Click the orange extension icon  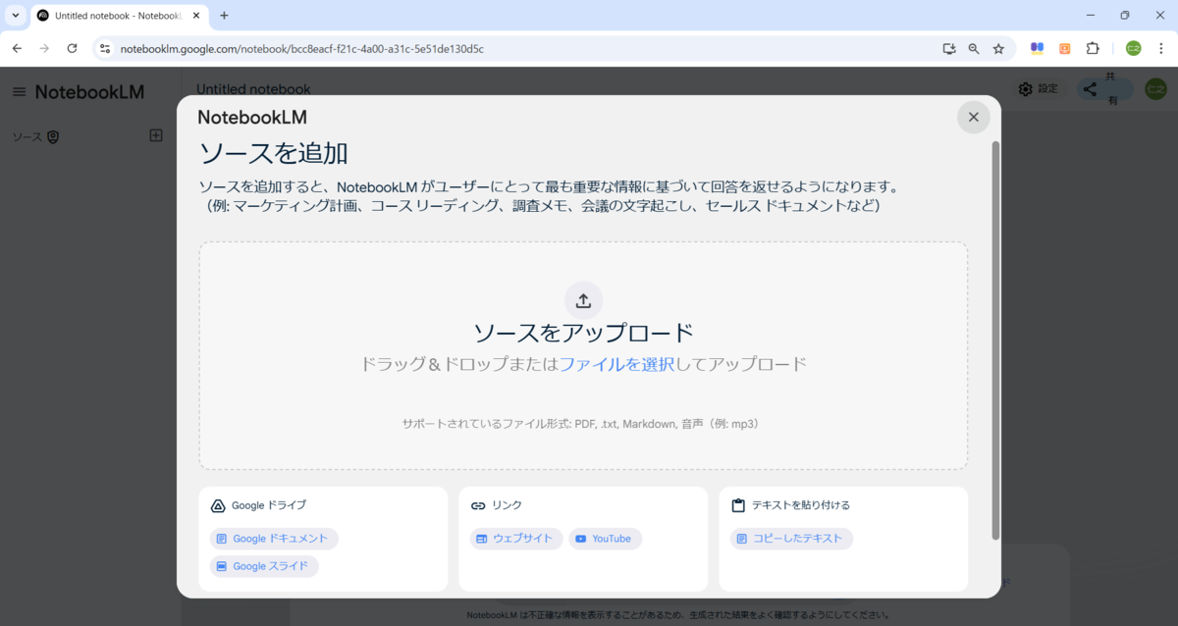(x=1065, y=48)
